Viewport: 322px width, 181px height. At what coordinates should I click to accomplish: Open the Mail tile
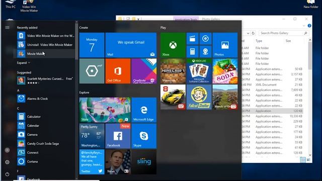[131, 45]
